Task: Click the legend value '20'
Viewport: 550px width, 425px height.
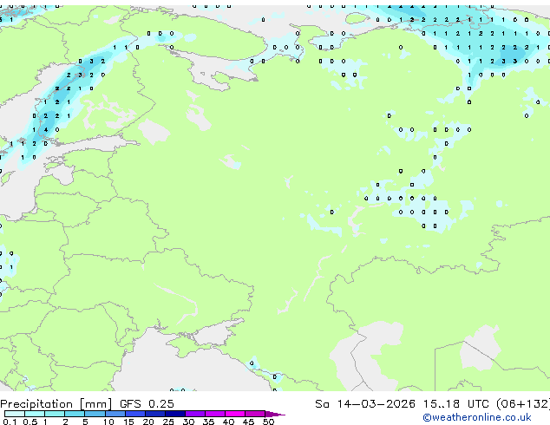Action: pyautogui.click(x=148, y=422)
